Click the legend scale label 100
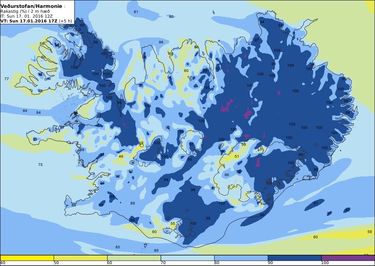The width and height of the screenshot is (375, 266). coord(325,263)
